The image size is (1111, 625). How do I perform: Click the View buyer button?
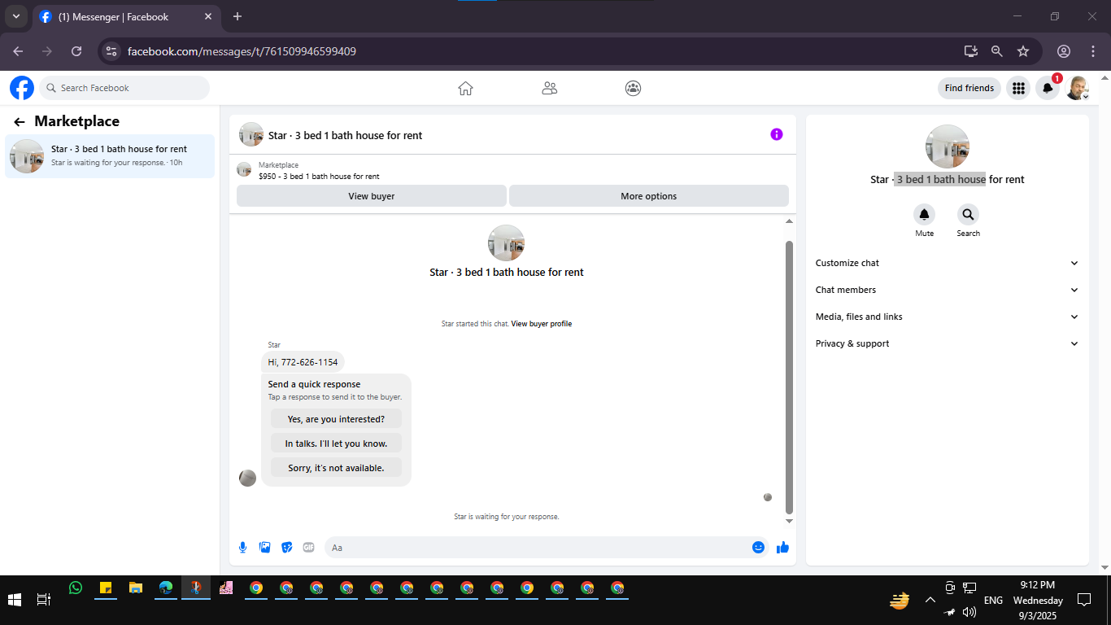[371, 196]
